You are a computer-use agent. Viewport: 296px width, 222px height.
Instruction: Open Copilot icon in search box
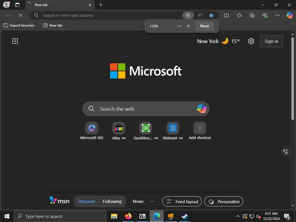201,109
